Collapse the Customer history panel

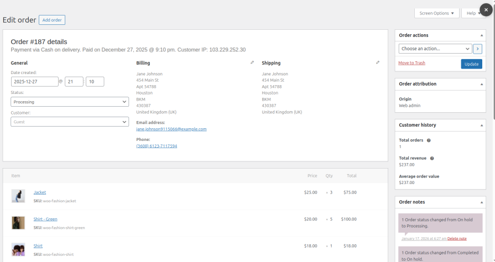coord(482,125)
